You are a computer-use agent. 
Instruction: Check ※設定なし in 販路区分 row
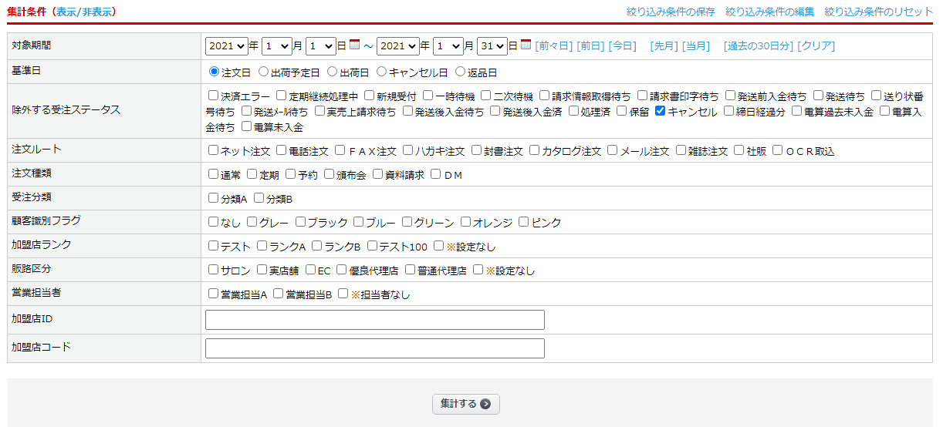click(478, 270)
